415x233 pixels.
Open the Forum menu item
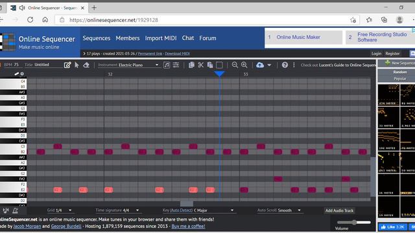coord(207,38)
